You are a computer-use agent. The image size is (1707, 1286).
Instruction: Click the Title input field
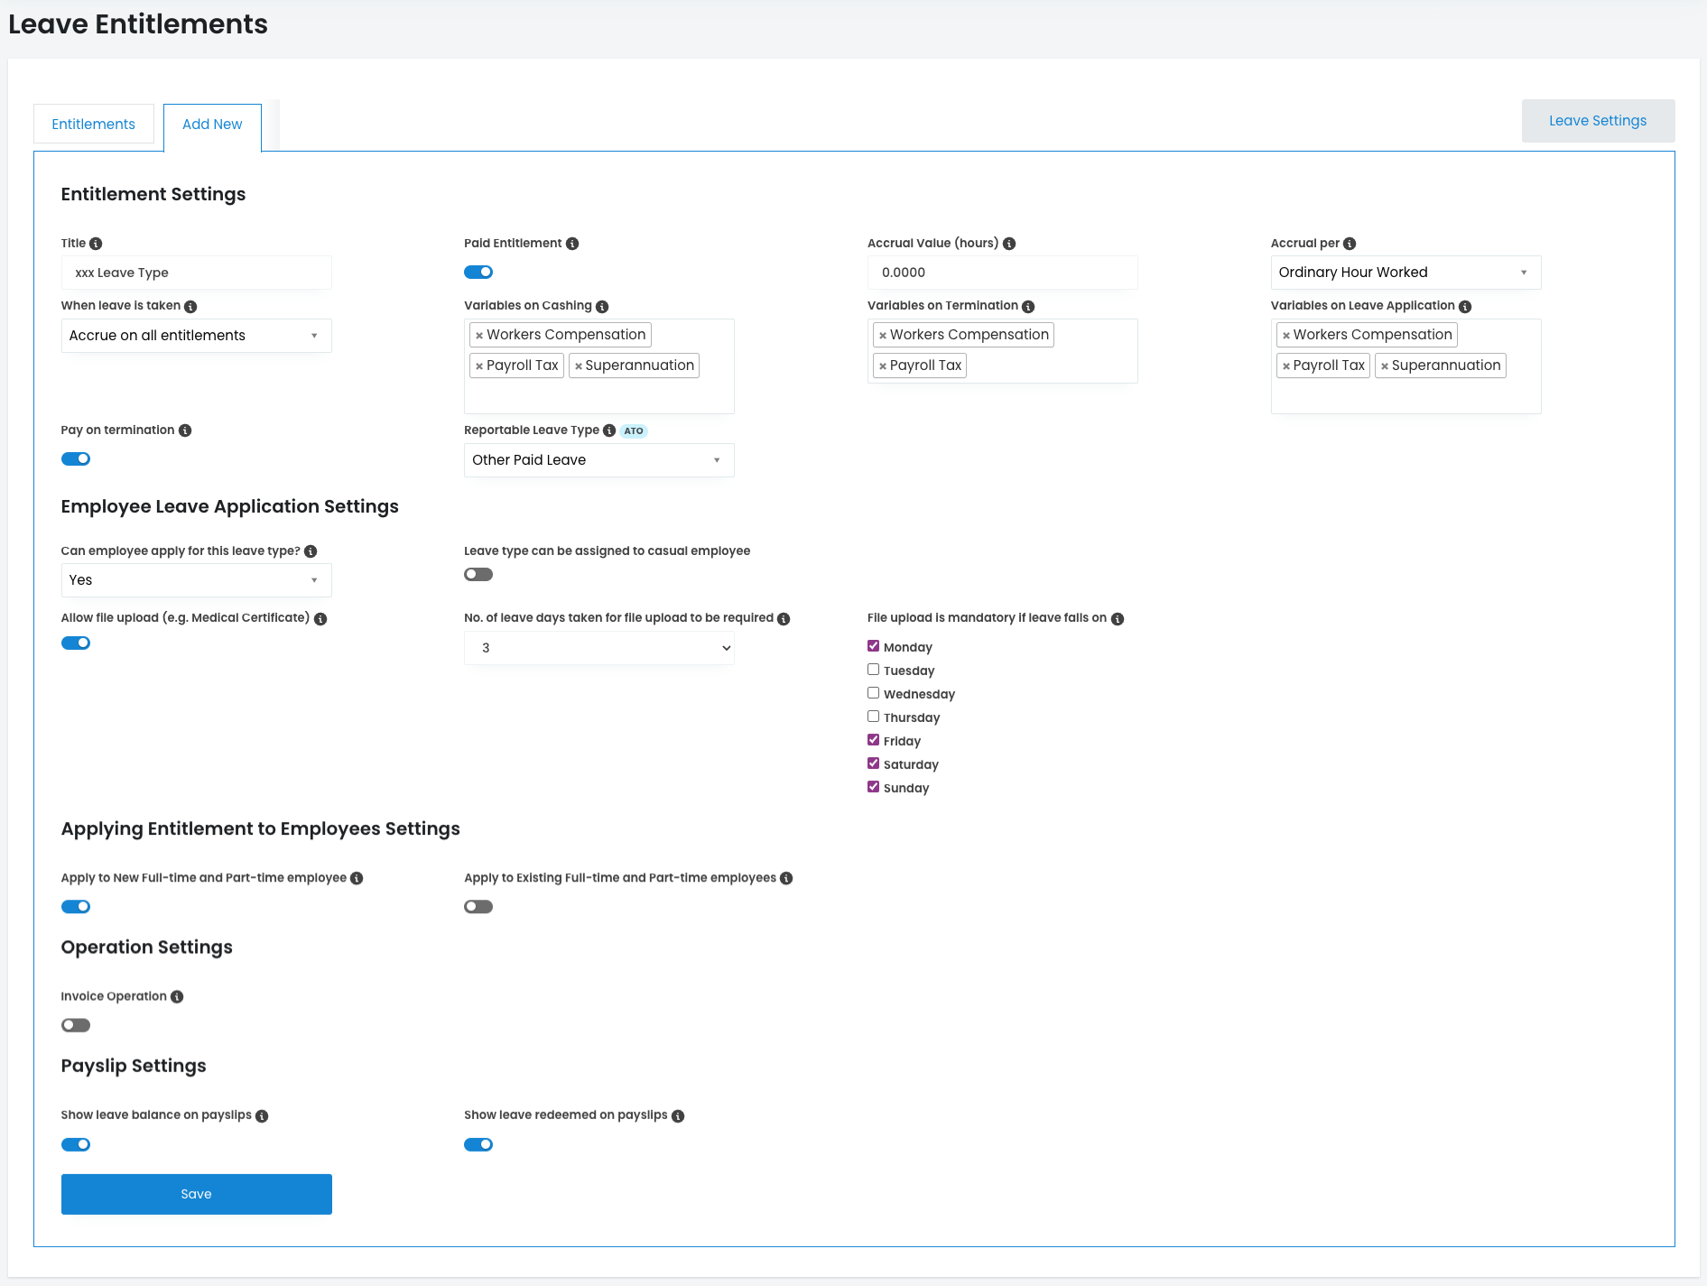[x=196, y=273]
